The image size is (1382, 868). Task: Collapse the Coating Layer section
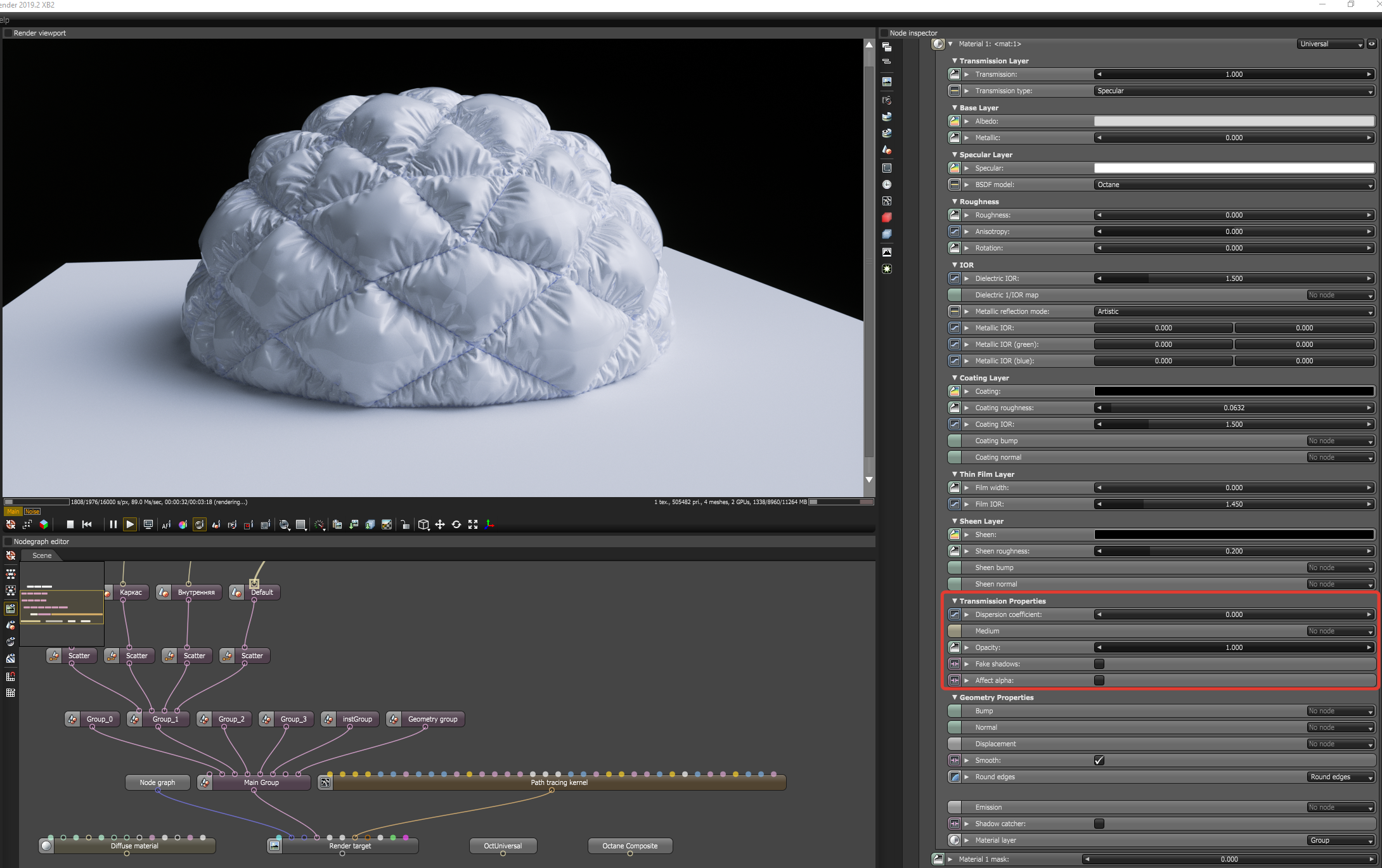[x=955, y=378]
